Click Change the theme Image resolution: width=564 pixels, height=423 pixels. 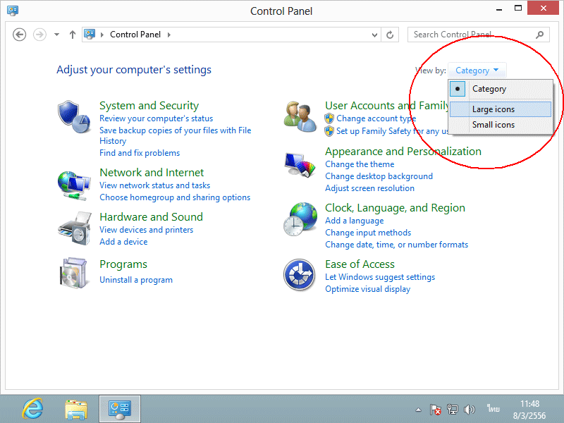pyautogui.click(x=360, y=164)
